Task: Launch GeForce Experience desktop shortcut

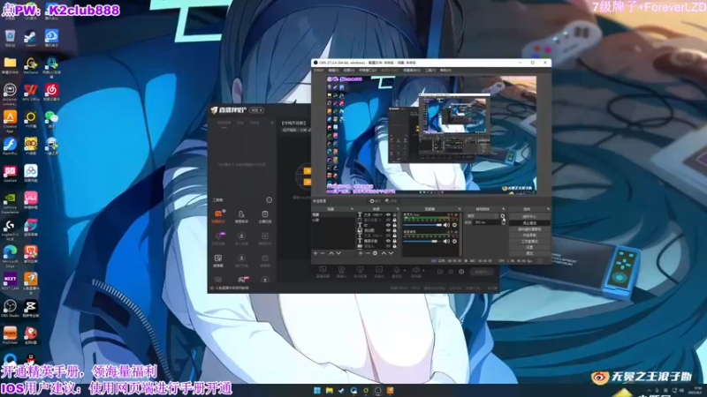Action: pos(10,203)
